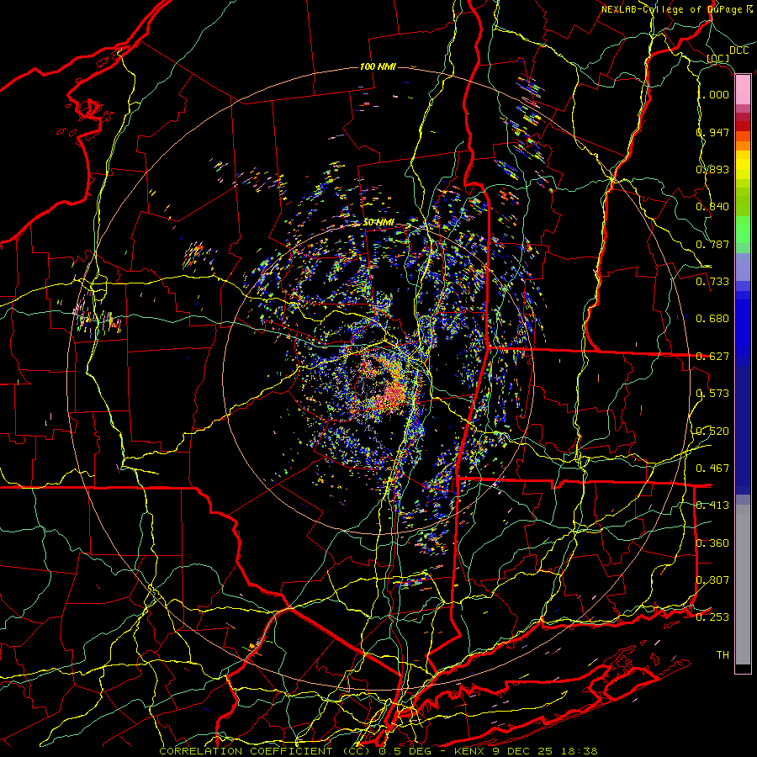This screenshot has width=757, height=757.
Task: Click the 100 NMI range ring label
Action: (378, 66)
